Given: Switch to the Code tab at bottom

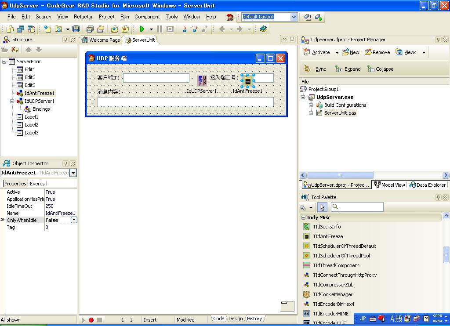Looking at the screenshot, I should tap(219, 319).
